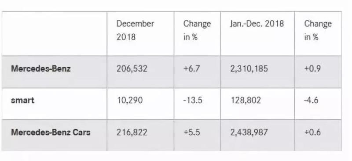The height and width of the screenshot is (161, 352).
Task: Click the Jan.-Dec. 2018 column header
Action: (x=257, y=24)
